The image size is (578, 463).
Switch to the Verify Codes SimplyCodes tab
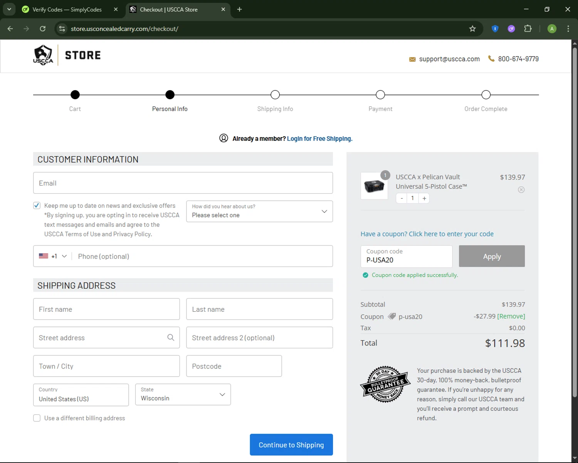67,9
